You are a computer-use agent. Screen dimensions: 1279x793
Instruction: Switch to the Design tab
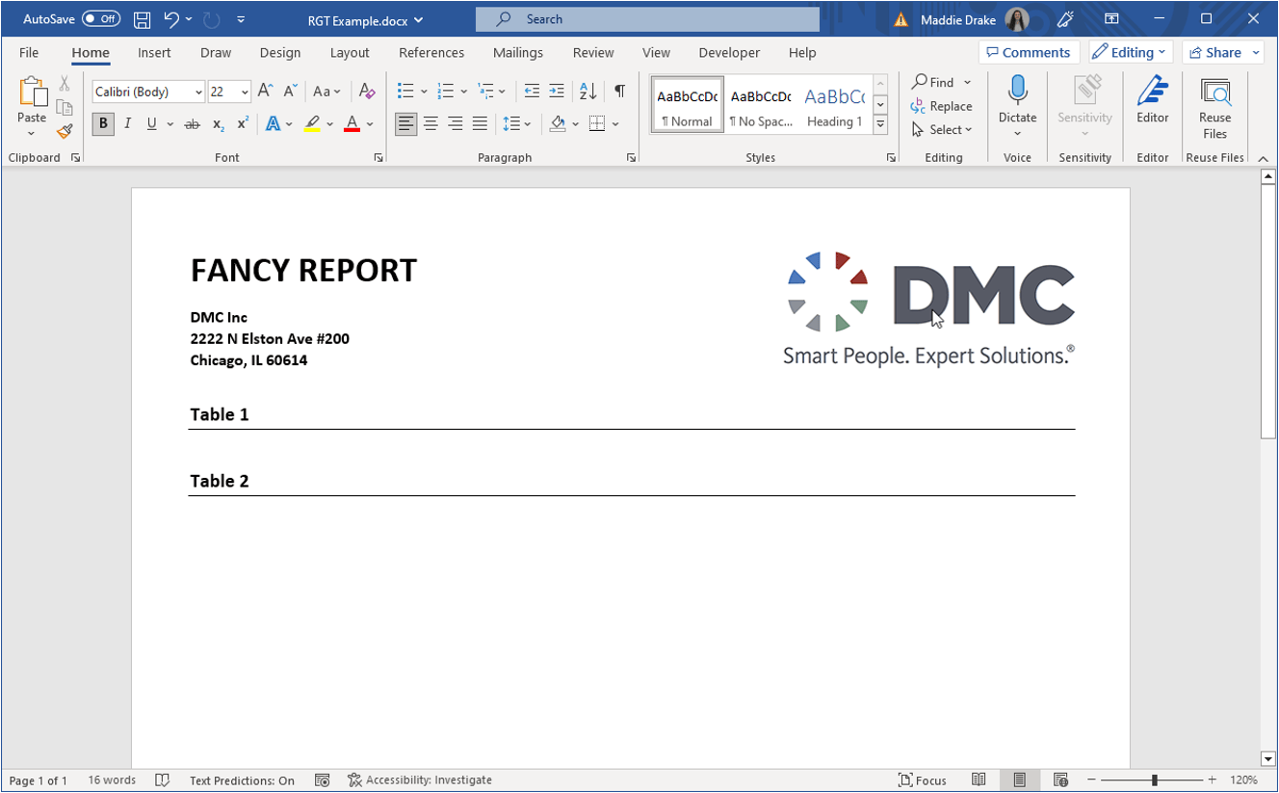280,53
